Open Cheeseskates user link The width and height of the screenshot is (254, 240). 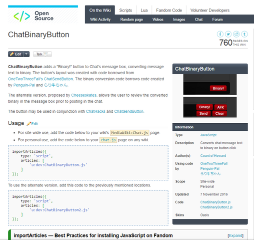pos(84,95)
